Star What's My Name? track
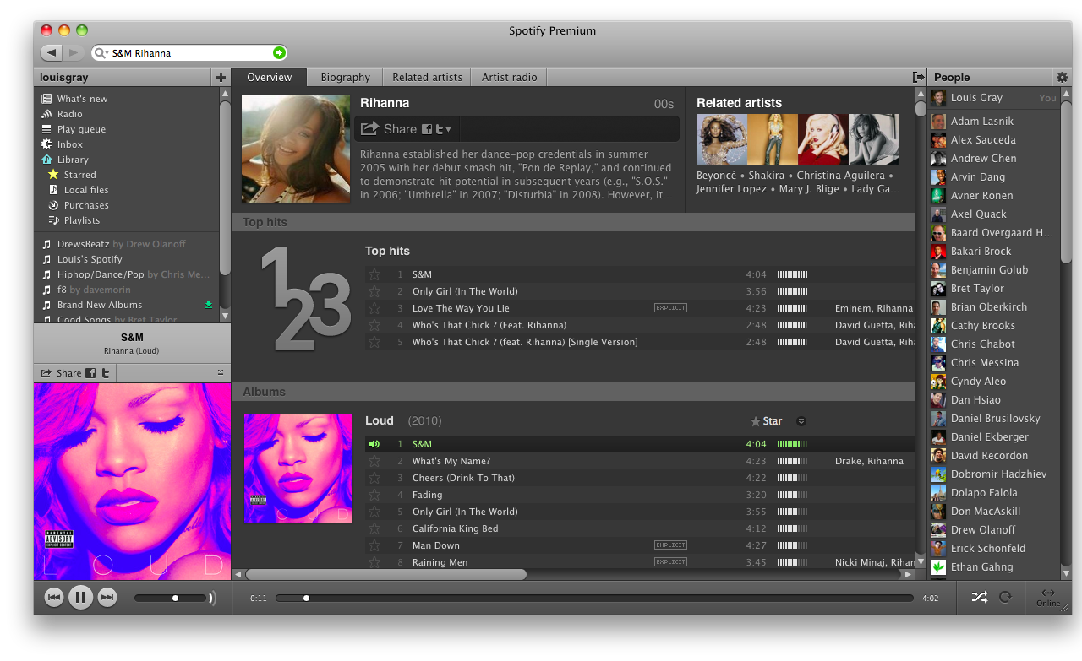The image size is (1082, 661). point(374,461)
